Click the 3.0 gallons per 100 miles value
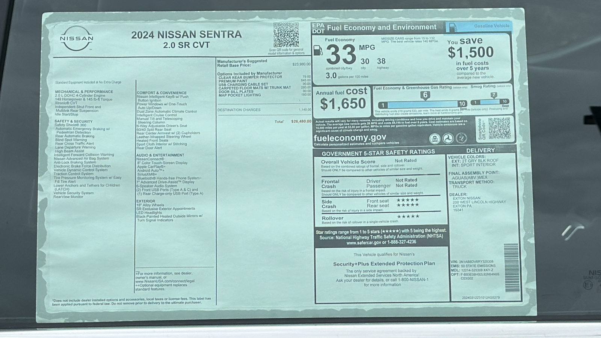The height and width of the screenshot is (338, 601). 331,75
